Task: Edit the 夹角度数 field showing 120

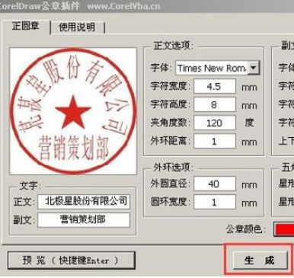Action: click(x=215, y=123)
